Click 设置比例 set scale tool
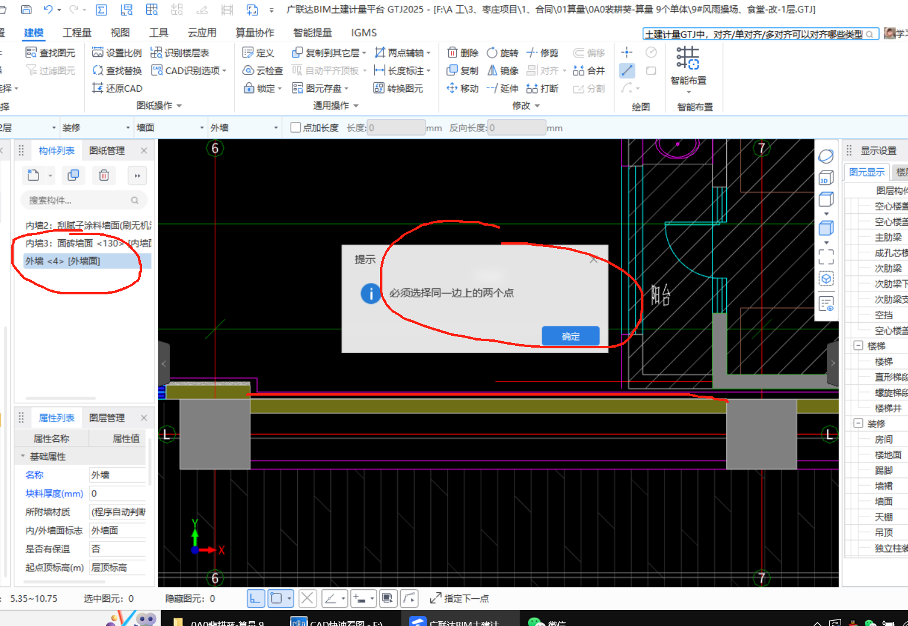Viewport: 908px width, 626px height. 117,53
